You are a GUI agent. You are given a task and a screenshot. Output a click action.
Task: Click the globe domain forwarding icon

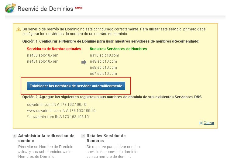point(10,8)
